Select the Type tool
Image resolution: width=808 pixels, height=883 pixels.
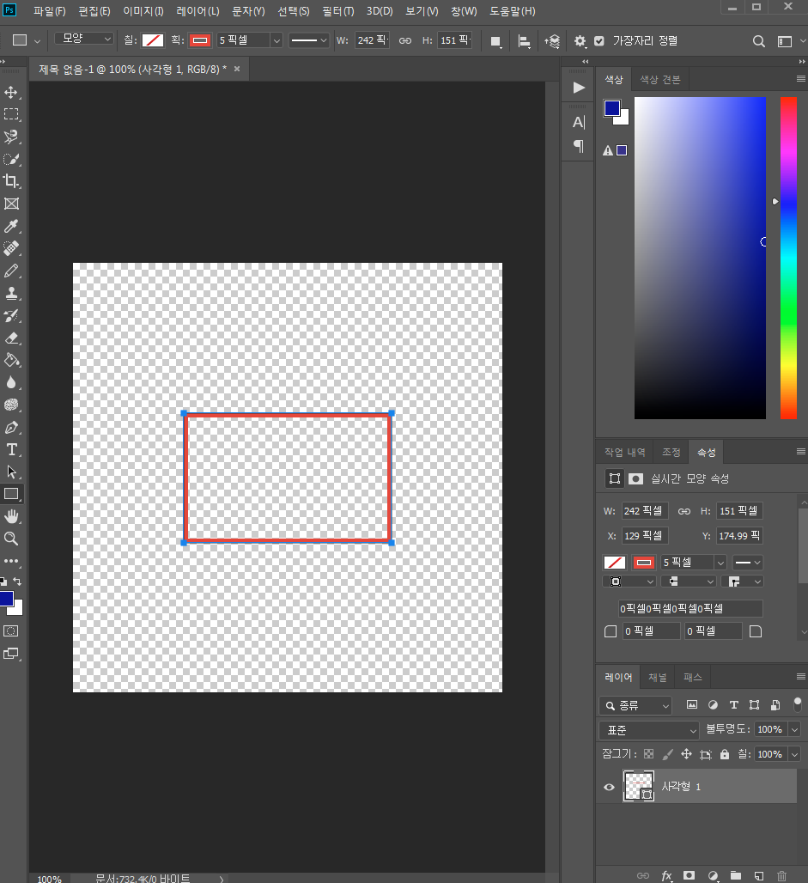(x=11, y=449)
